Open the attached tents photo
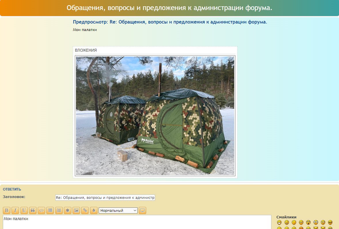339x229 pixels. (x=155, y=116)
